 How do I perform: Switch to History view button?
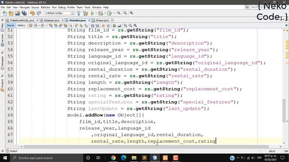click(21, 25)
